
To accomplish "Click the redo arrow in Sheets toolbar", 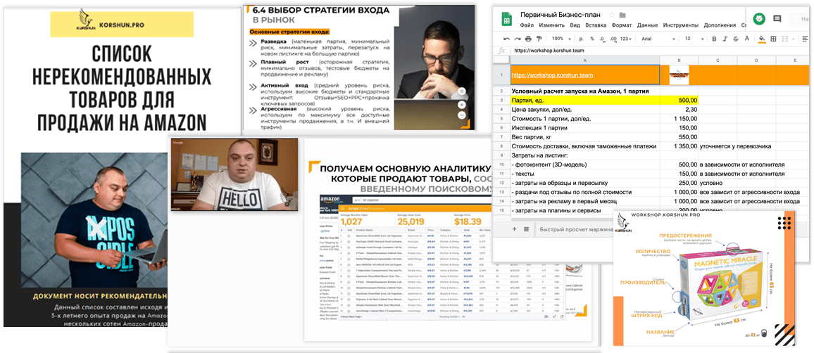I will click(518, 39).
